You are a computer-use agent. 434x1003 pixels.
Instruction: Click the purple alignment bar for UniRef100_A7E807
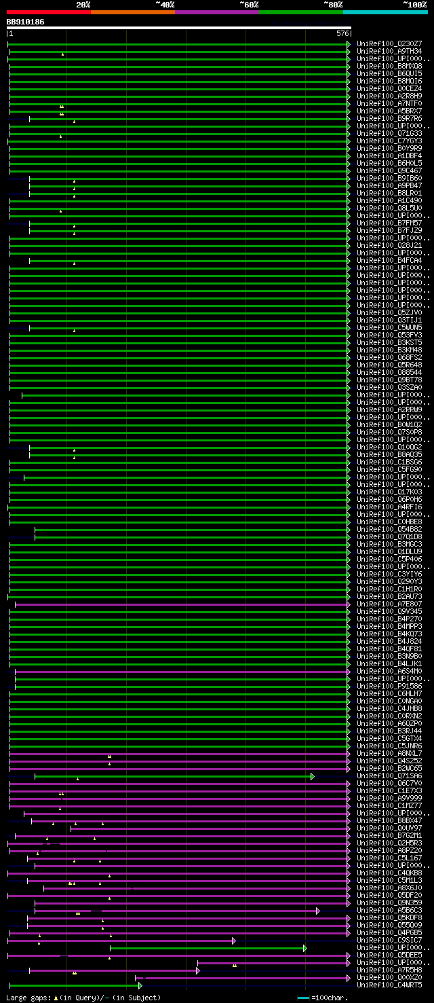(x=182, y=604)
